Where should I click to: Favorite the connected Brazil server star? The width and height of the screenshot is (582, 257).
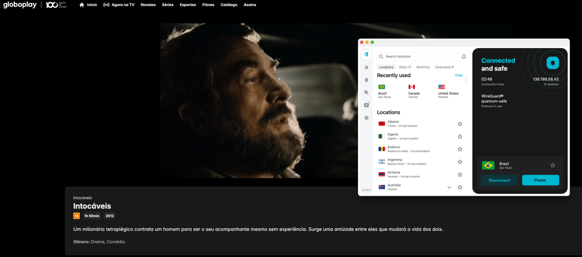552,166
